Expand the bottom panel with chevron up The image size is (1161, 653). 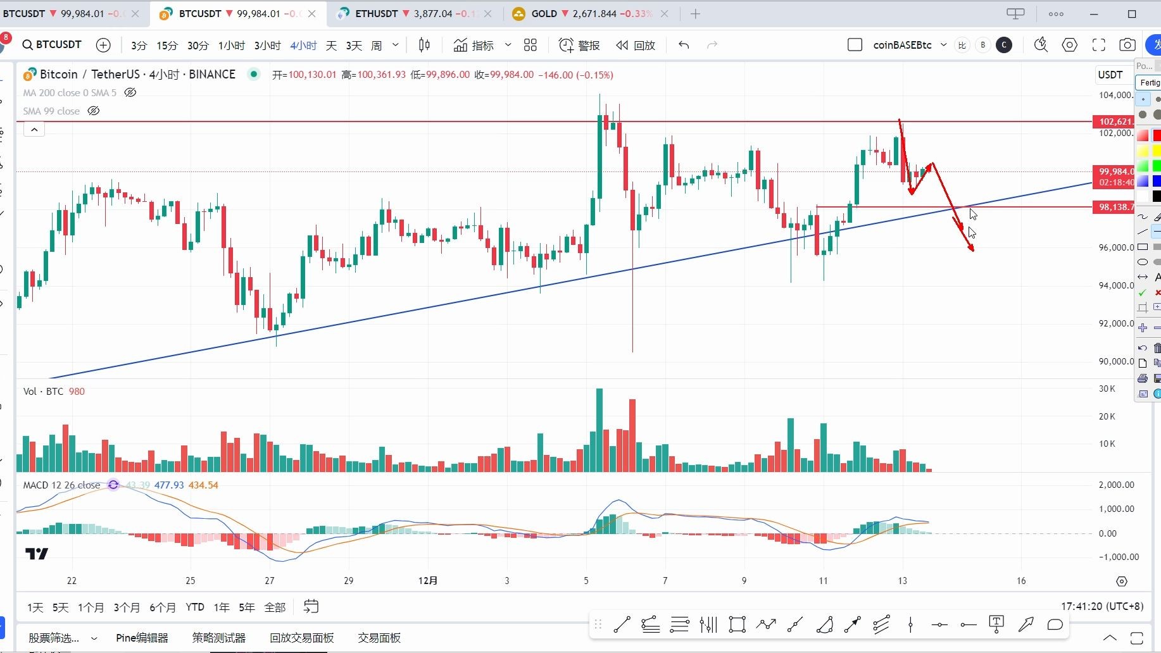point(1110,638)
